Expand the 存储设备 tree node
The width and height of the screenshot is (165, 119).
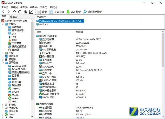click(3, 108)
